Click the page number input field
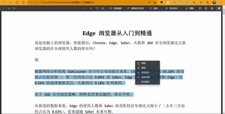 pyautogui.click(x=3, y=8)
